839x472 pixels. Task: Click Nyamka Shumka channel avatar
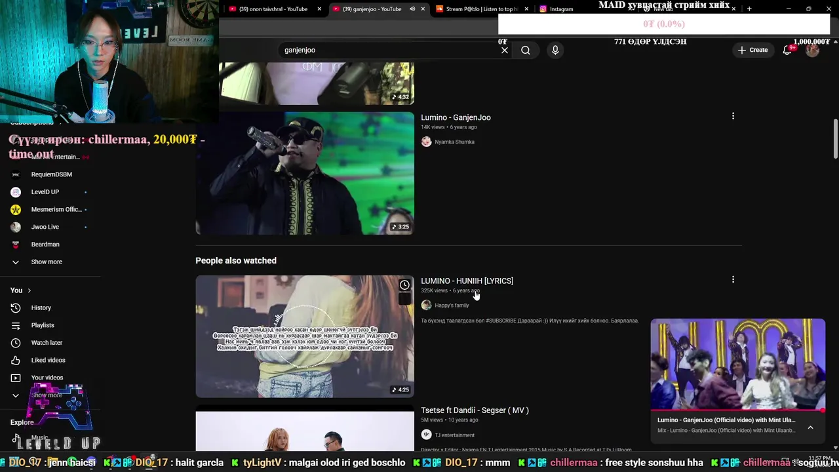click(x=426, y=142)
